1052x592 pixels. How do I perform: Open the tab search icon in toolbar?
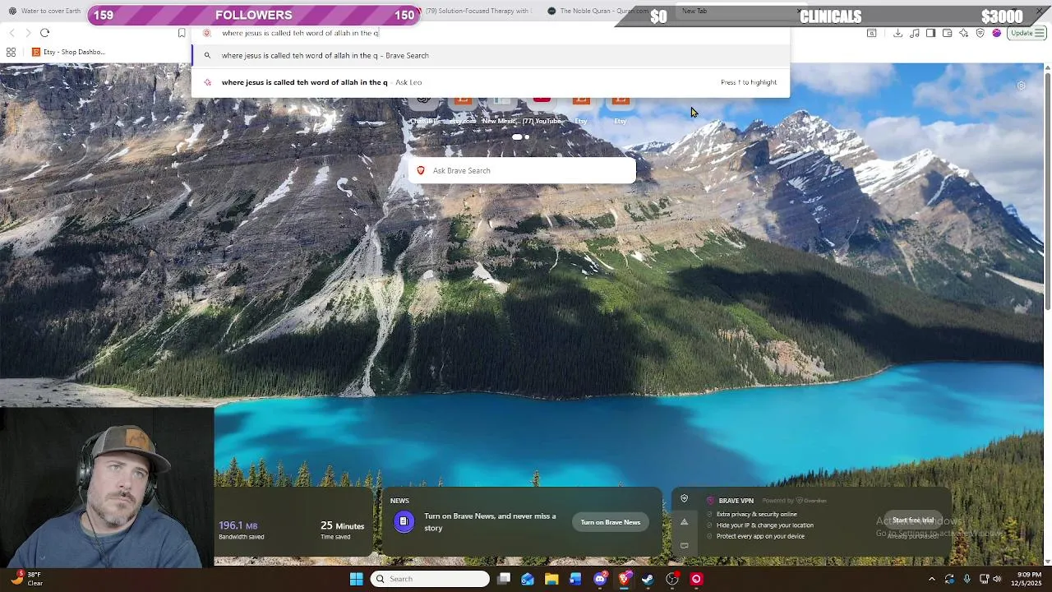872,33
